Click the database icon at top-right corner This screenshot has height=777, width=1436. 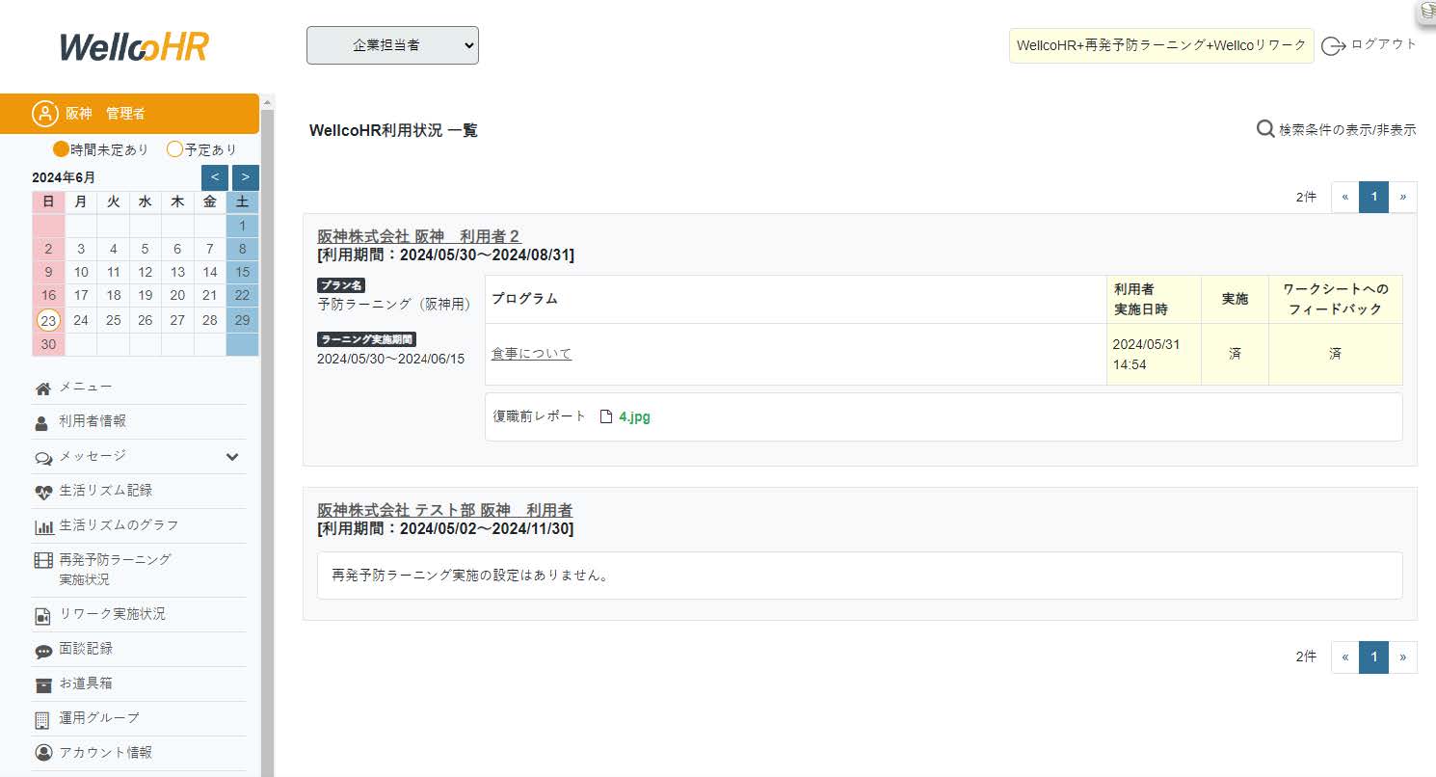(1427, 12)
